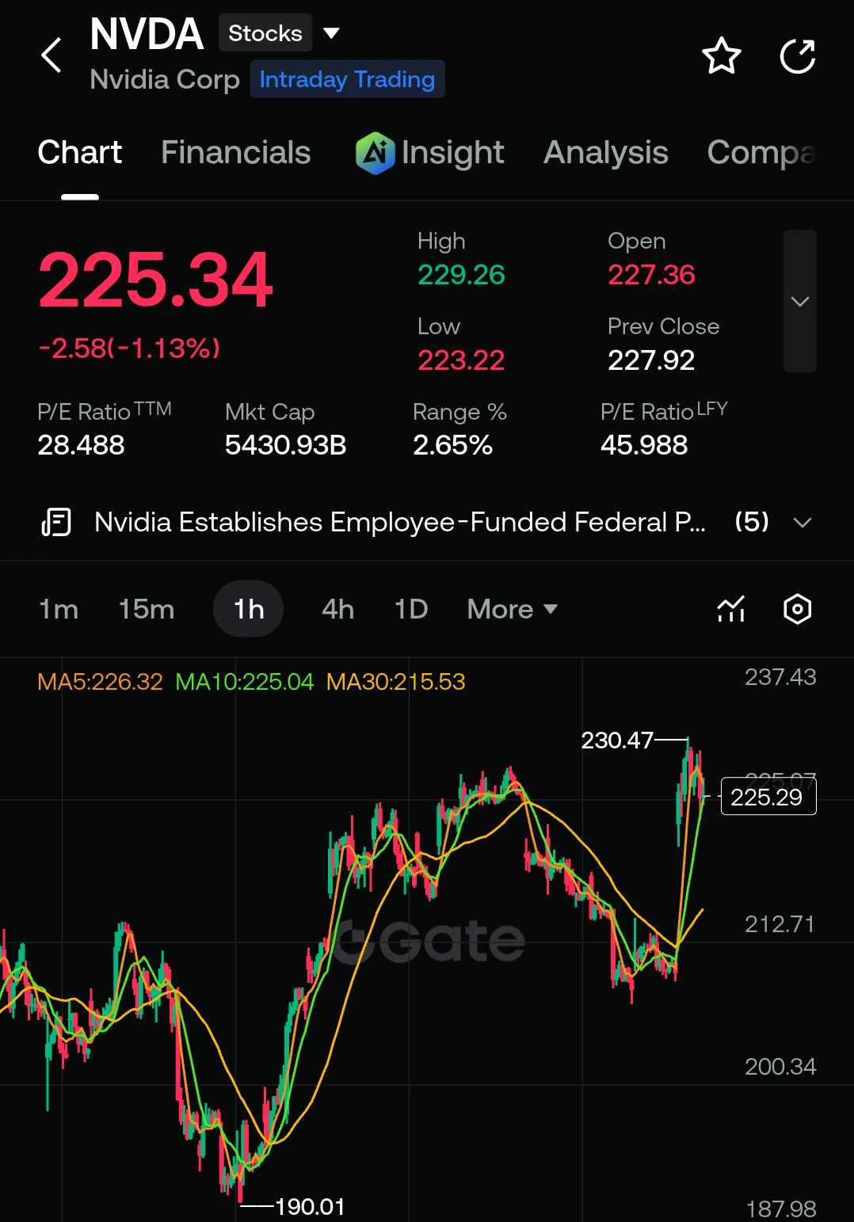
Task: Tap the 200.34 price axis label
Action: pos(780,1067)
